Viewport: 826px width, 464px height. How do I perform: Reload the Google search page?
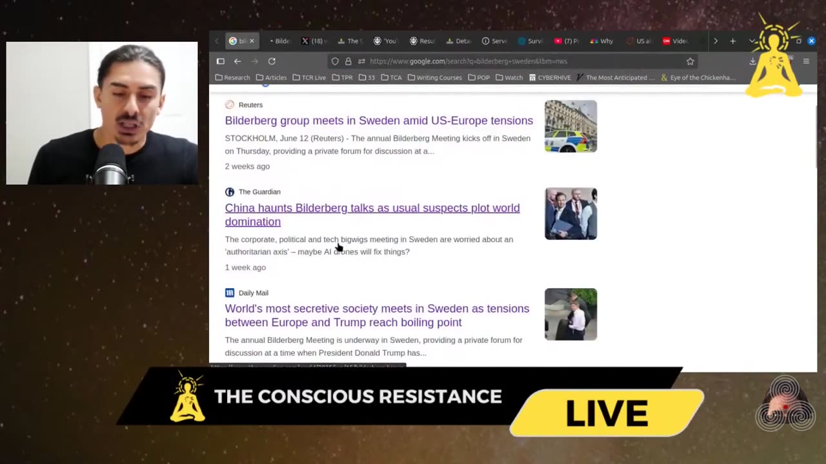click(x=272, y=61)
